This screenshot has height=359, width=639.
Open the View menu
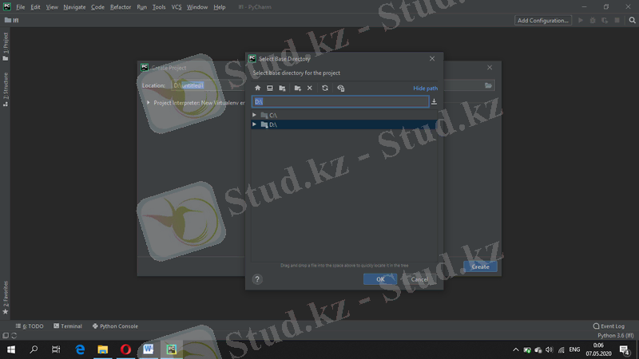click(52, 7)
